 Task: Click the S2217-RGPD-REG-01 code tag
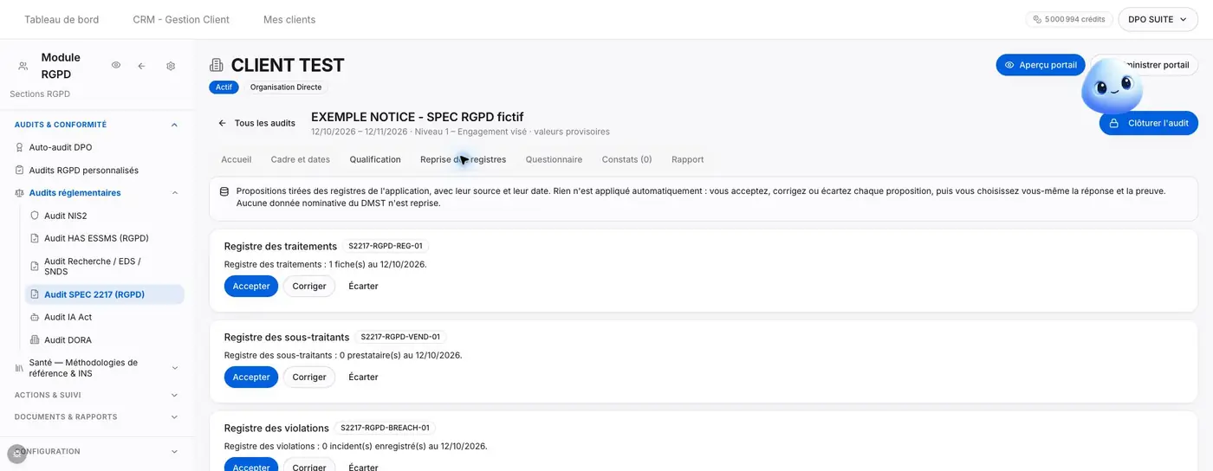[386, 246]
